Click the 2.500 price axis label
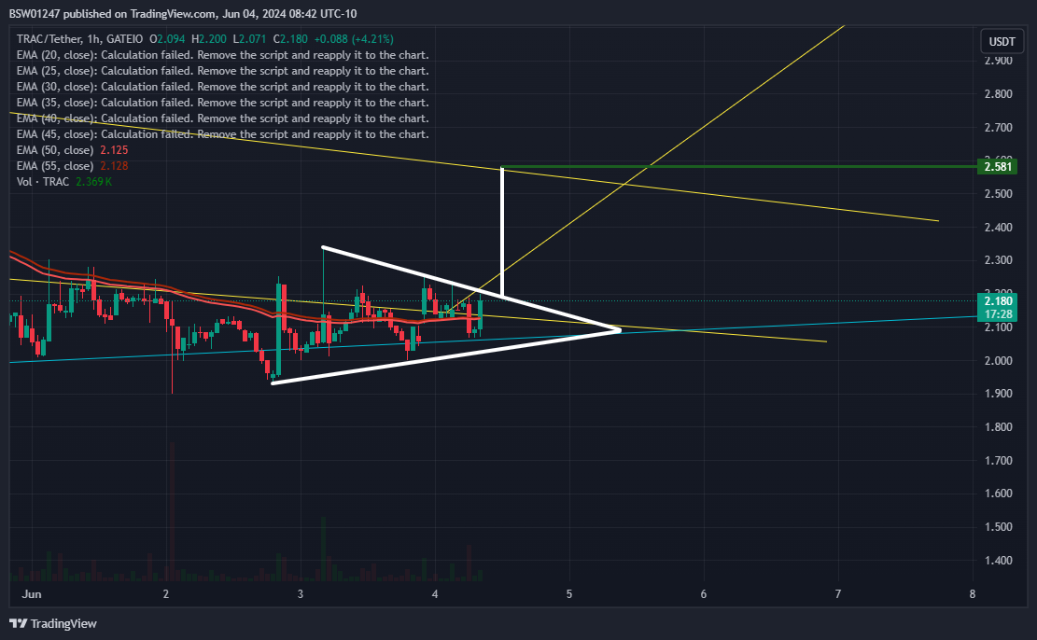Screen dimensions: 1037x640 click(998, 194)
